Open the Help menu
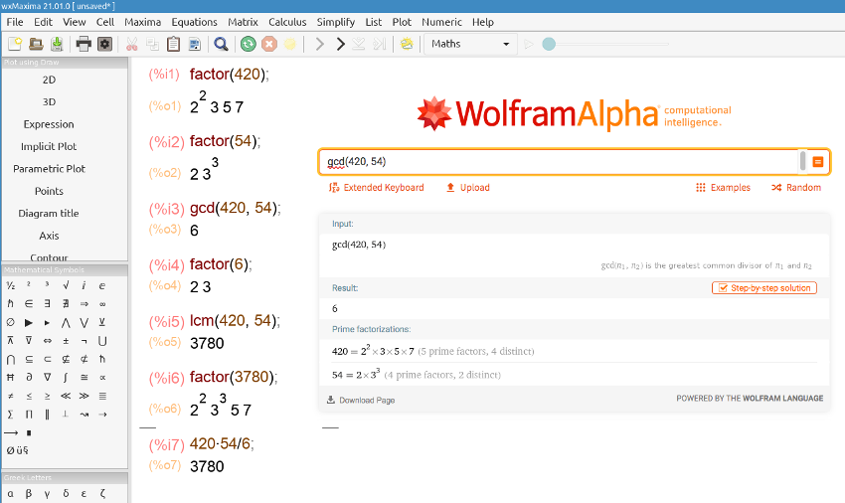Viewport: 845px width, 503px height. 483,22
